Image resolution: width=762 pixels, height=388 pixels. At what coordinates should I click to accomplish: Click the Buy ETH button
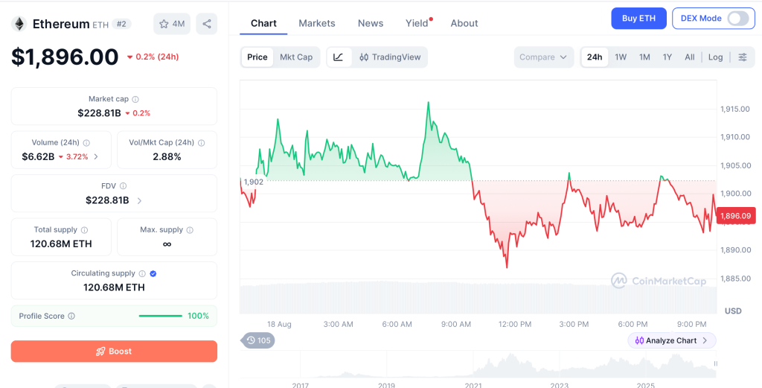tap(638, 19)
